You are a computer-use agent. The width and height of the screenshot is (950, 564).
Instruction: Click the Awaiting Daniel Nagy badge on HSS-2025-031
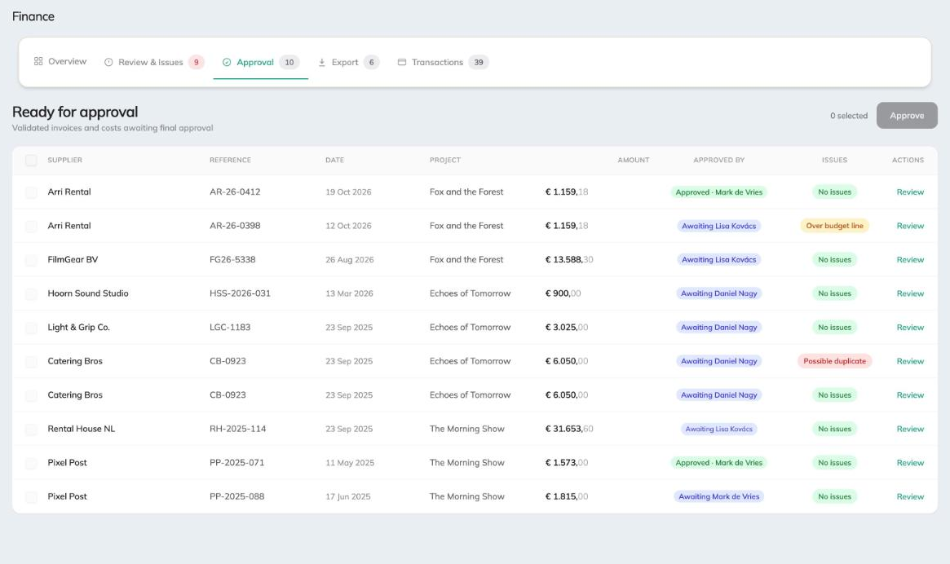click(718, 293)
